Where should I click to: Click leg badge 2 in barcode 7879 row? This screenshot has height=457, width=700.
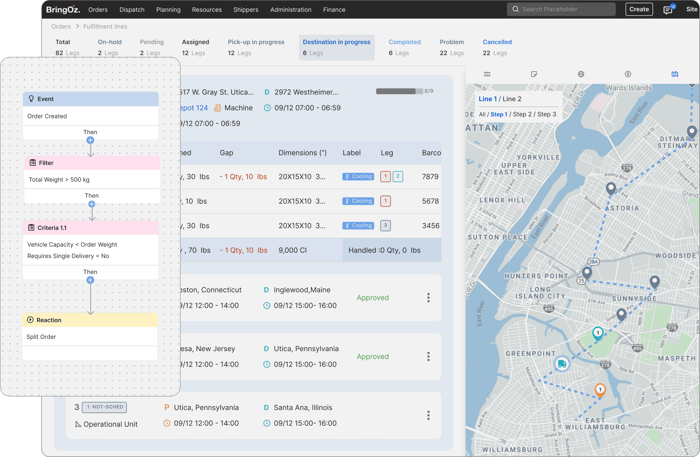pos(398,176)
